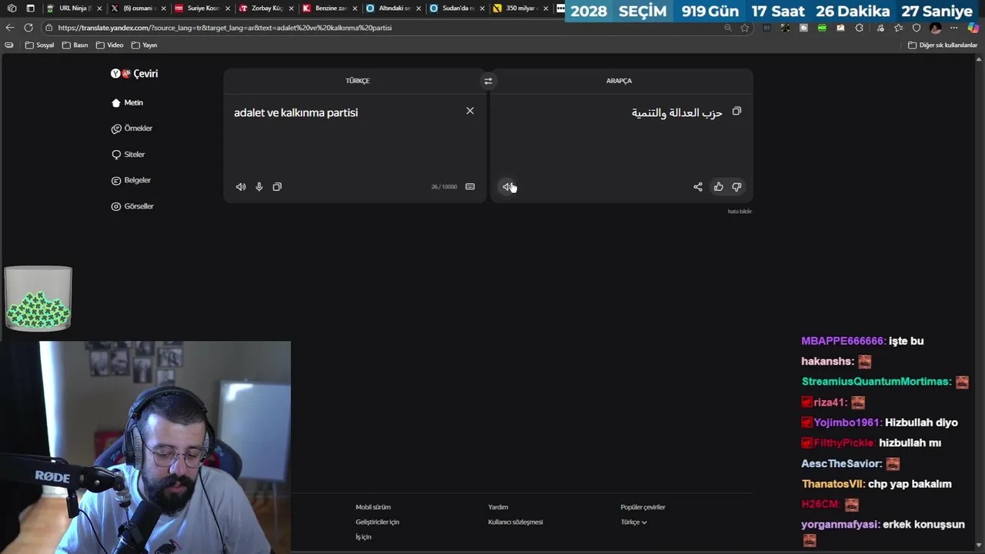Click the zoom magnifier in address bar

(x=727, y=28)
